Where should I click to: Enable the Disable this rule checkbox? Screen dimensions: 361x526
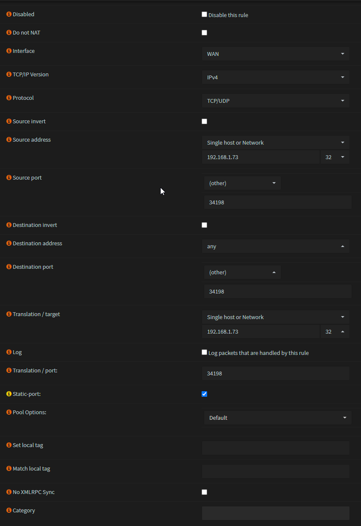[204, 15]
